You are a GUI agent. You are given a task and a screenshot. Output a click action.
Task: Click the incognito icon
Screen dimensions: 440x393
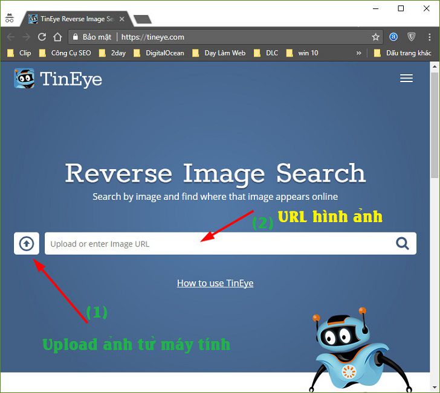pos(9,18)
